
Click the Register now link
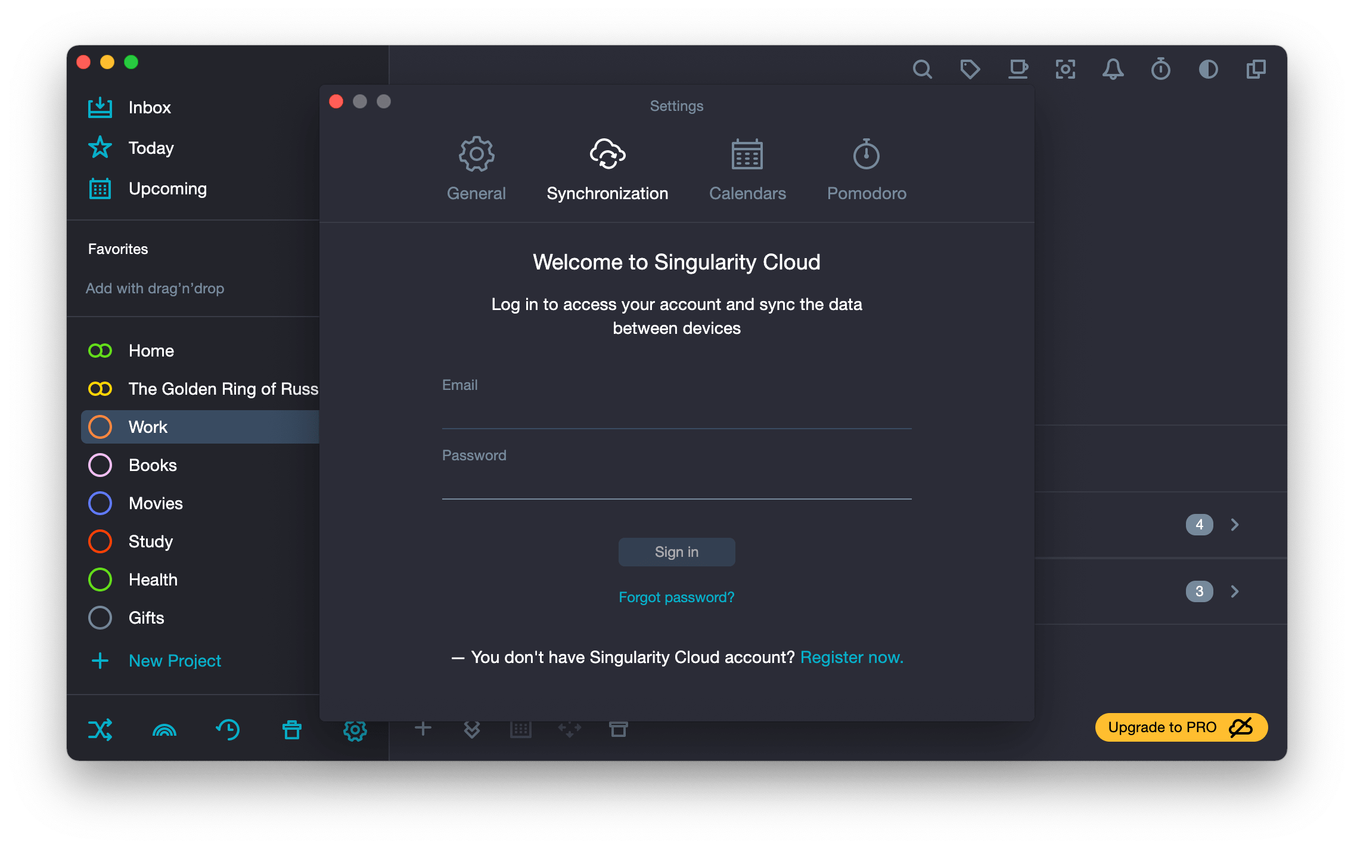852,657
